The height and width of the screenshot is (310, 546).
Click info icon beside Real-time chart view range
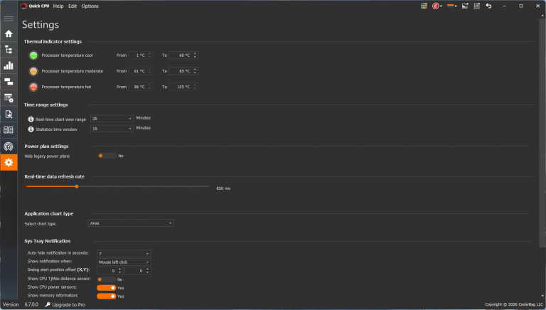click(31, 119)
